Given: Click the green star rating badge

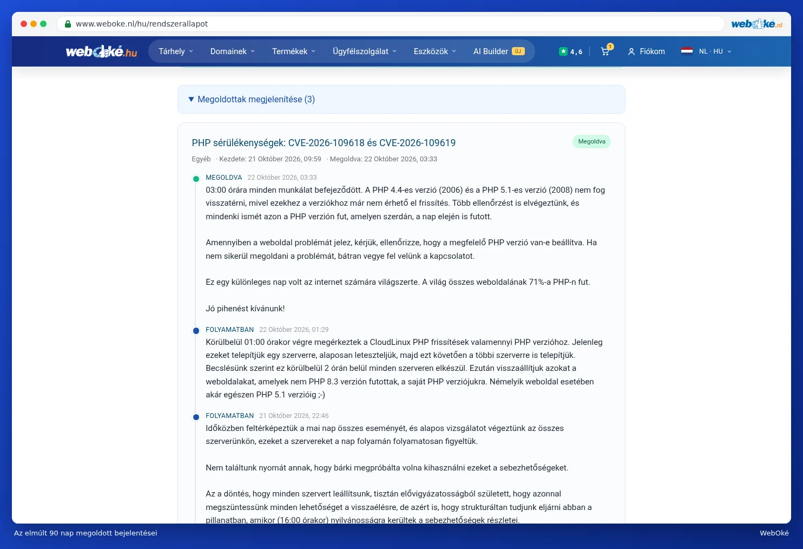Looking at the screenshot, I should pos(563,51).
